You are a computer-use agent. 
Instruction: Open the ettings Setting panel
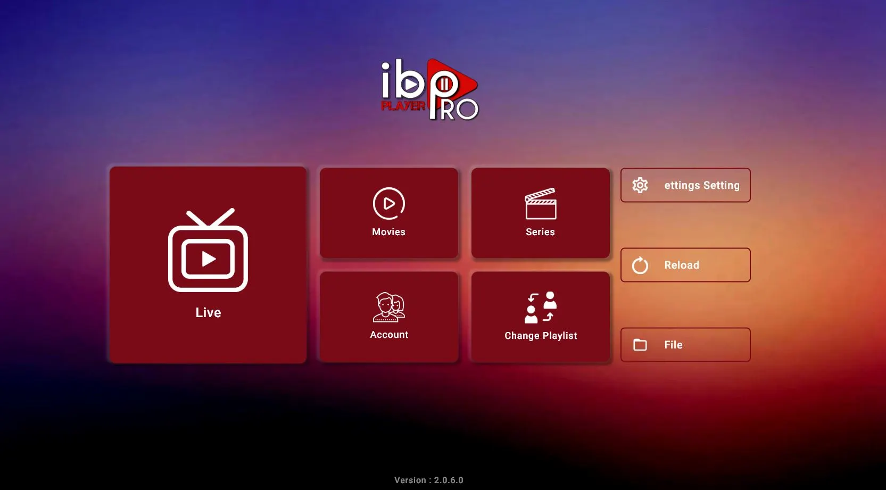coord(685,185)
